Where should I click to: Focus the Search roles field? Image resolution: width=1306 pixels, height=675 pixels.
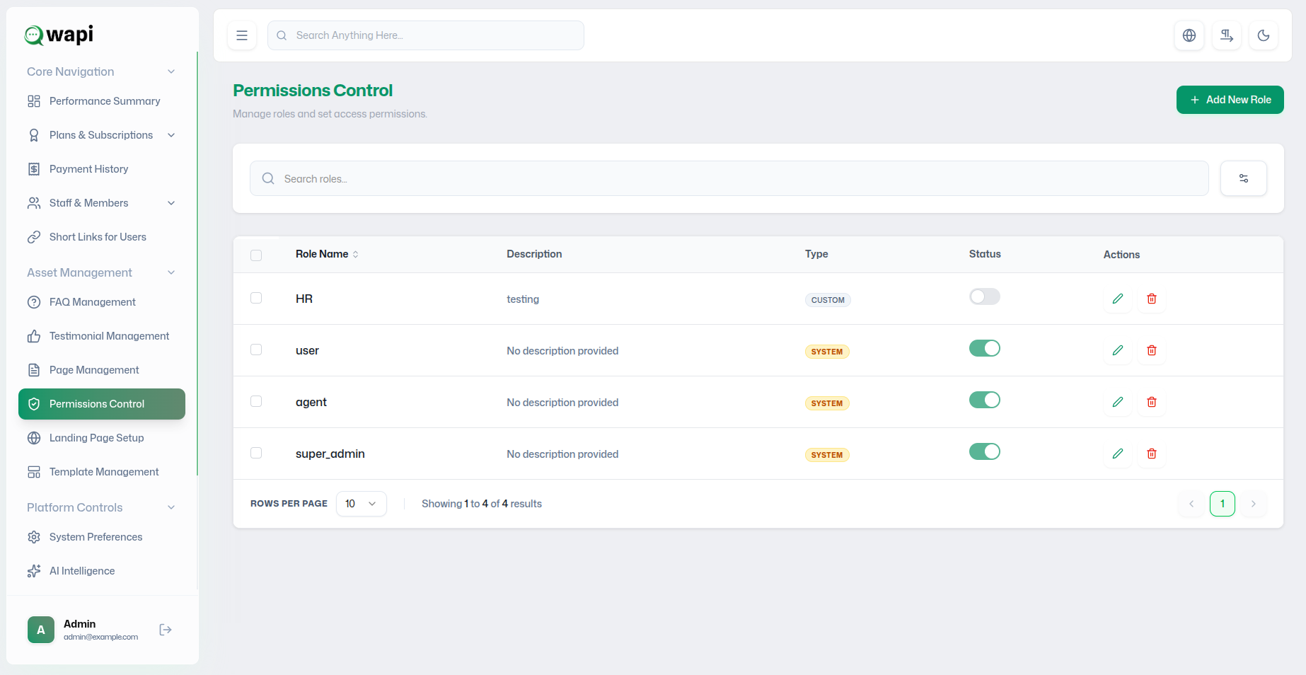[729, 178]
